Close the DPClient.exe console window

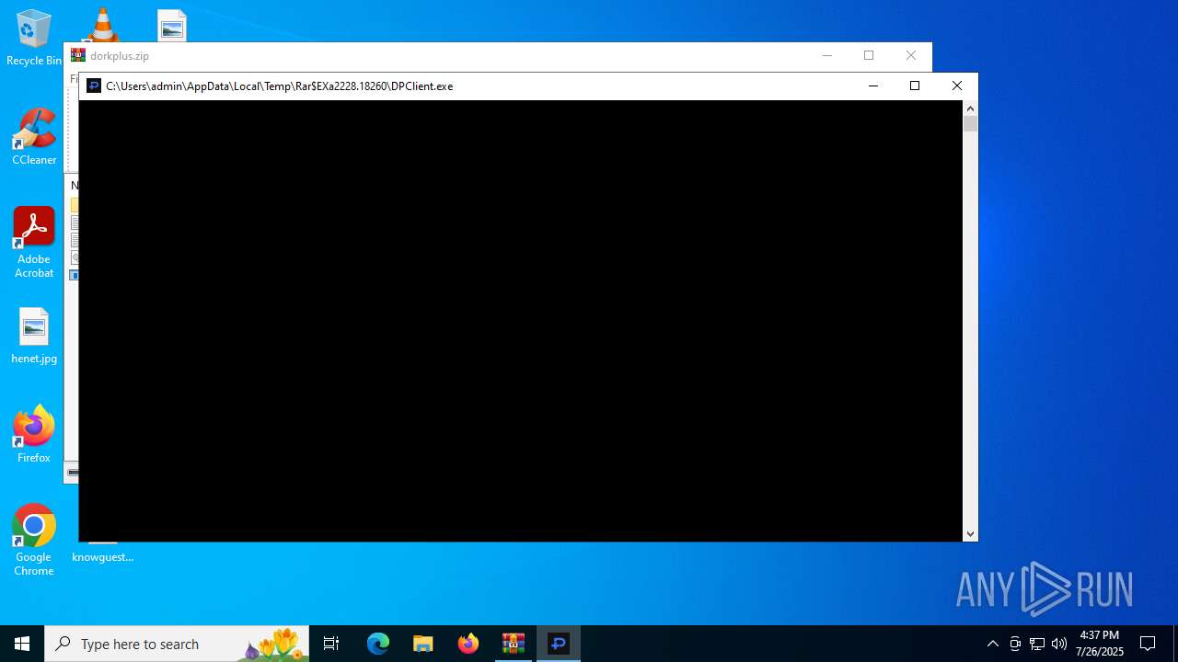[957, 86]
